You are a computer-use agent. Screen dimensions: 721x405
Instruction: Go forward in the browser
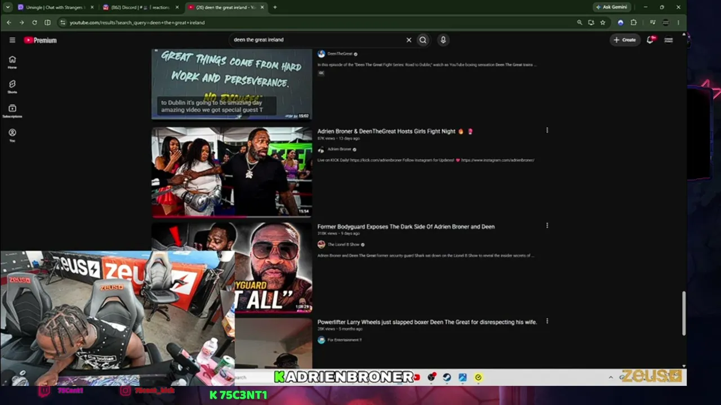21,22
